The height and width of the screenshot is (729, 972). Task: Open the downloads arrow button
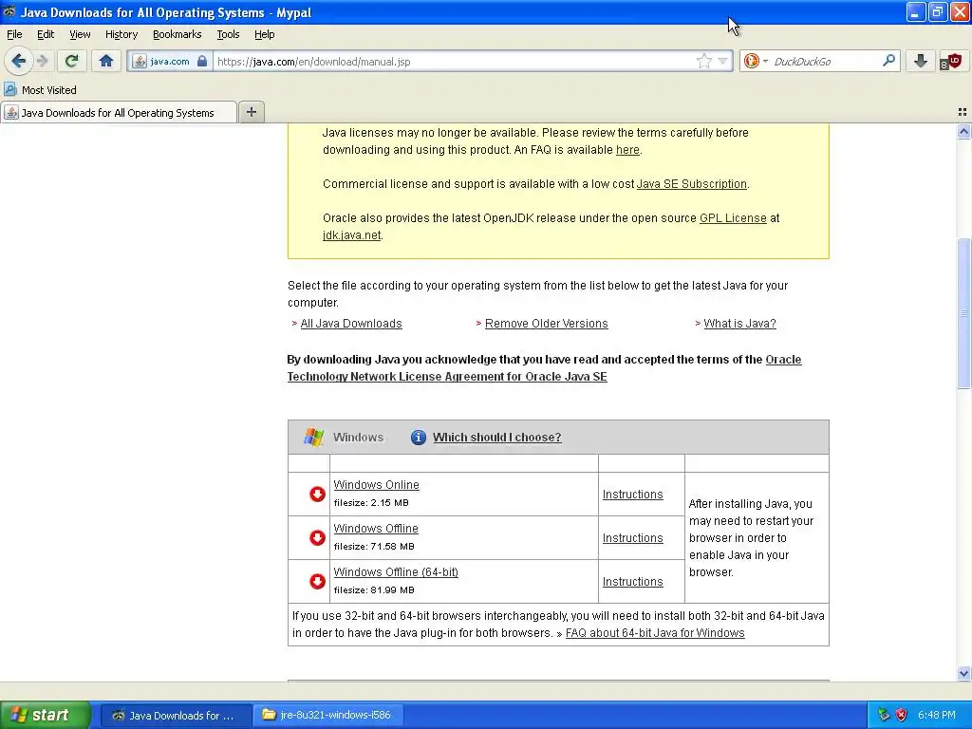point(921,61)
